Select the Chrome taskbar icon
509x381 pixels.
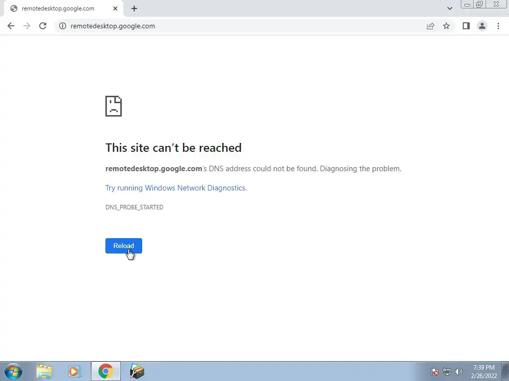[106, 371]
